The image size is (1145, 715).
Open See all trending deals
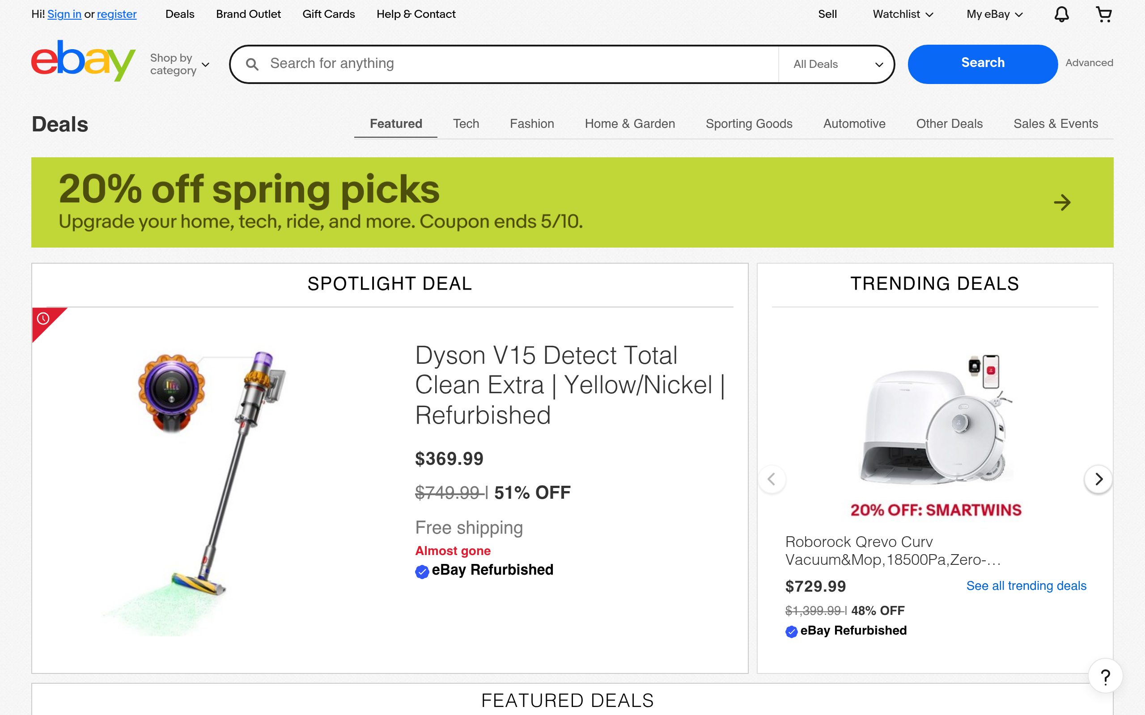1026,586
